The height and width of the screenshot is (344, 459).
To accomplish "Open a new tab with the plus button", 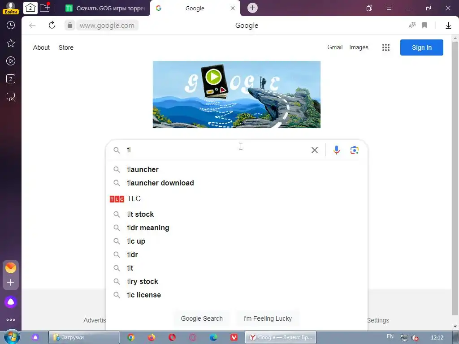I will click(252, 8).
